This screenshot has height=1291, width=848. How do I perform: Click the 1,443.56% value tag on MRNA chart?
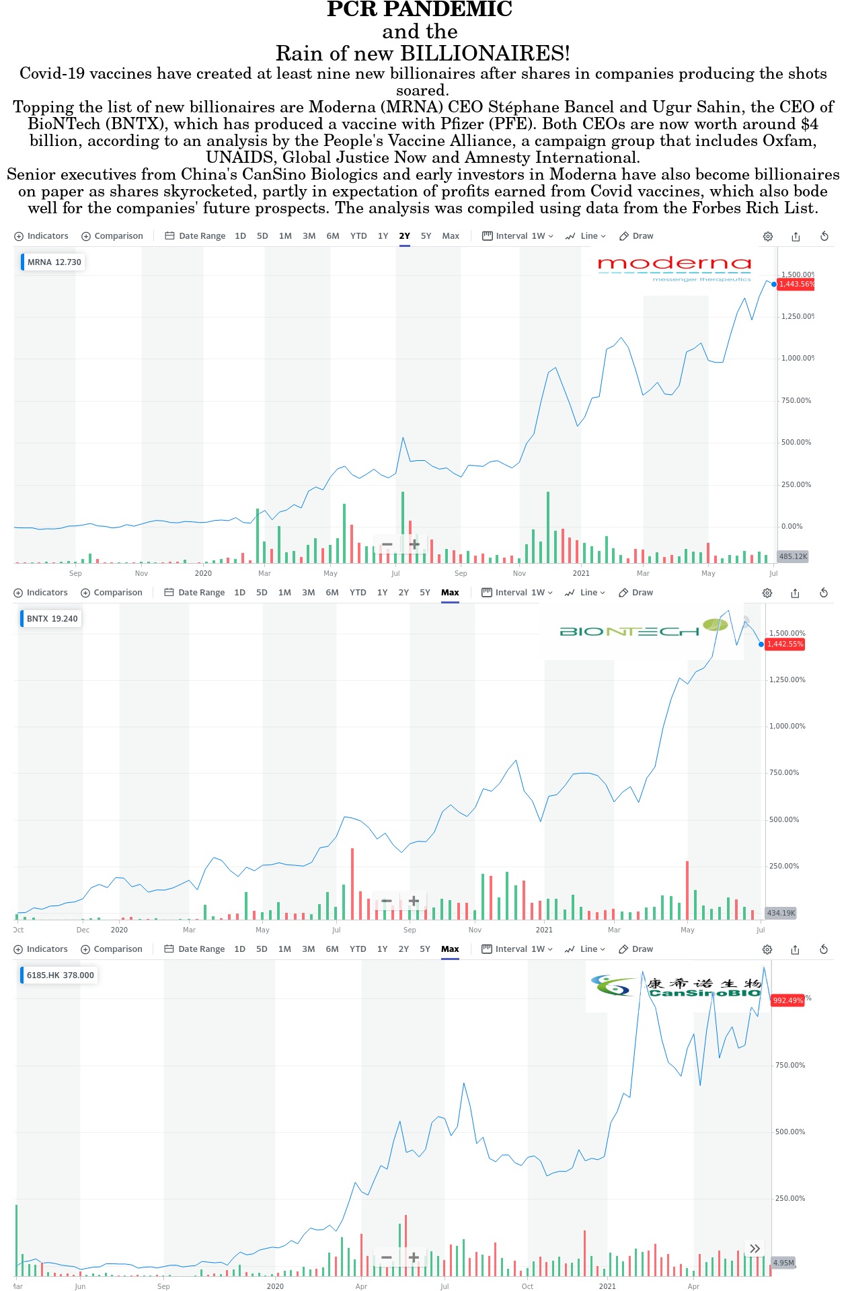coord(796,285)
